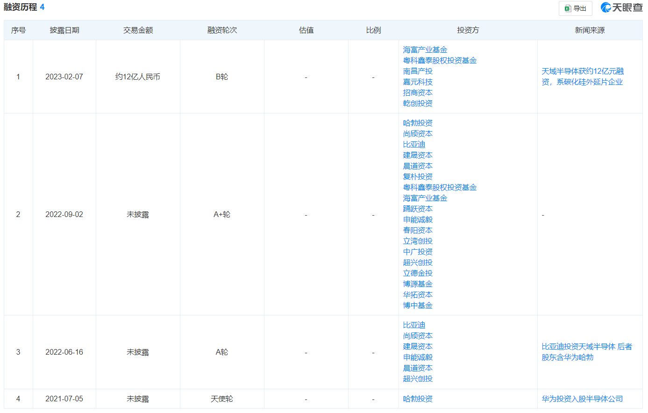Open 哈勃投资 in the 天使轮 row

click(418, 399)
